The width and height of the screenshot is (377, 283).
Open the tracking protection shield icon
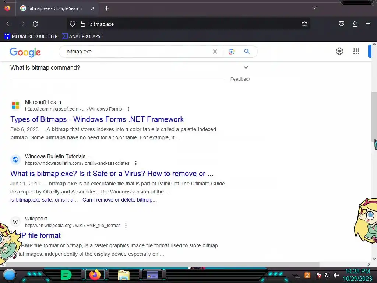pos(73,24)
